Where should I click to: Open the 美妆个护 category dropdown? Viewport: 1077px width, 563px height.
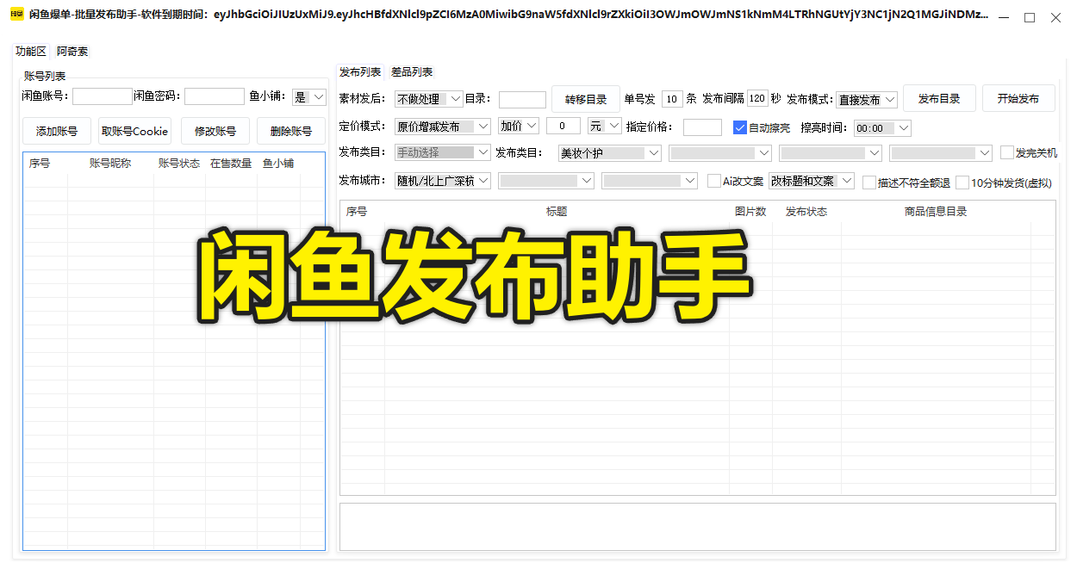point(609,153)
